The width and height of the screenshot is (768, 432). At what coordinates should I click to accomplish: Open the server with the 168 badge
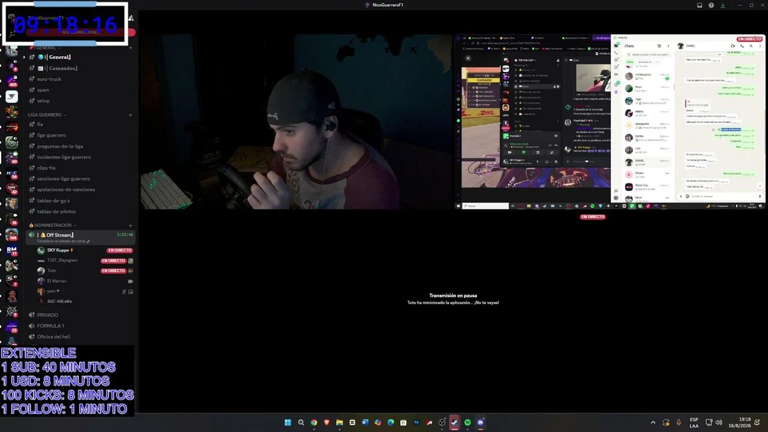pyautogui.click(x=11, y=234)
